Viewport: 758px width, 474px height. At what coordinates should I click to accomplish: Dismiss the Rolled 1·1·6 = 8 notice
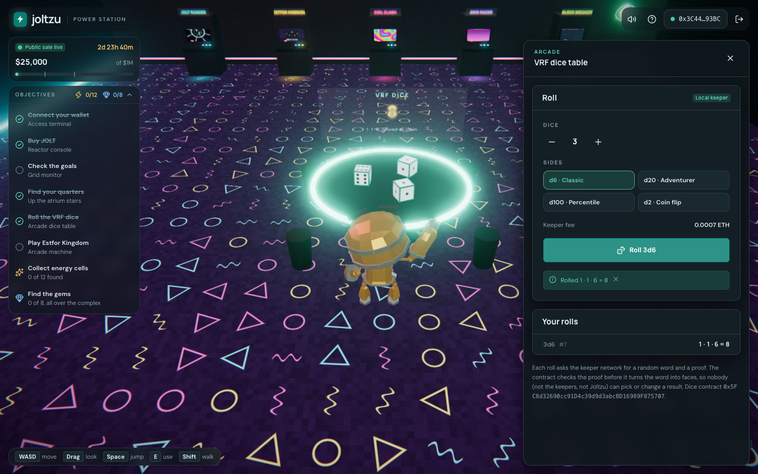pos(616,280)
